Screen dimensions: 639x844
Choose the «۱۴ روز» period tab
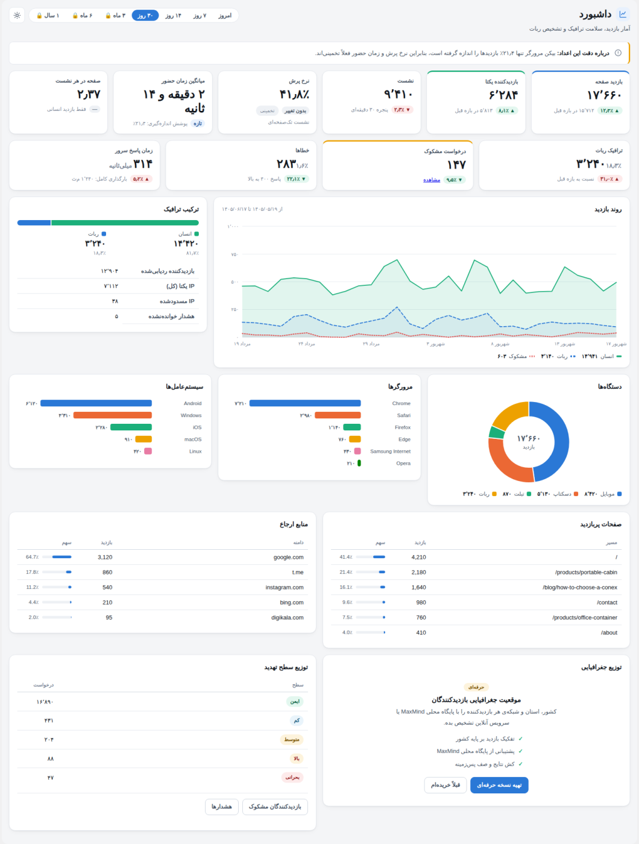tap(174, 16)
